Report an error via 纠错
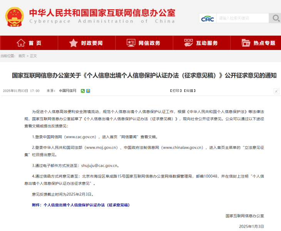 pyautogui.click(x=189, y=91)
